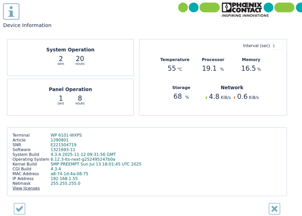Click the red network download arrow

click(x=234, y=98)
